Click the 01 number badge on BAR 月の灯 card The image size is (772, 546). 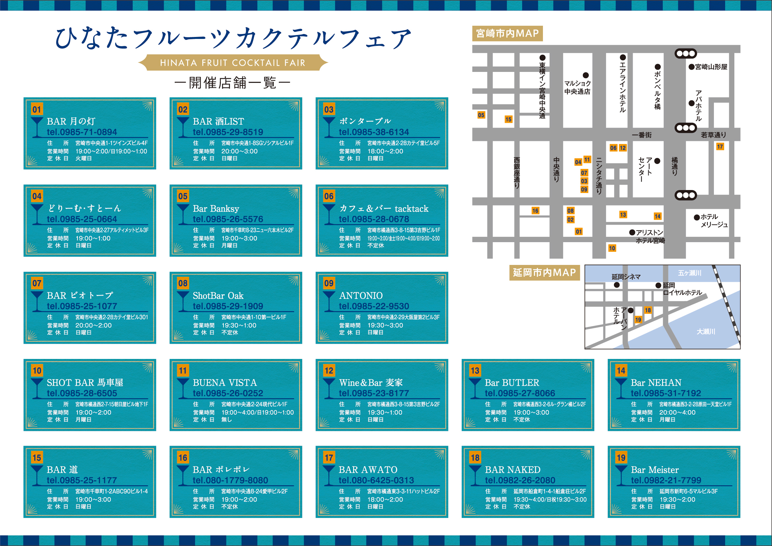[37, 109]
